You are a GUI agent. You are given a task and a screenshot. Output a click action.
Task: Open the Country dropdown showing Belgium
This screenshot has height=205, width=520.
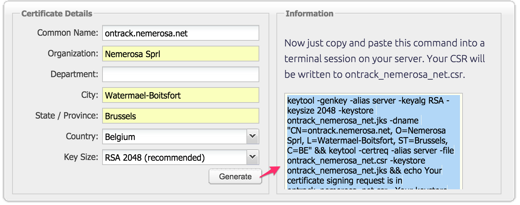point(180,137)
